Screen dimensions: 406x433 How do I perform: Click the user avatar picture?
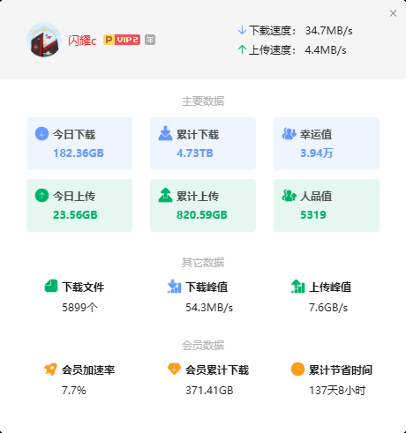pyautogui.click(x=44, y=40)
